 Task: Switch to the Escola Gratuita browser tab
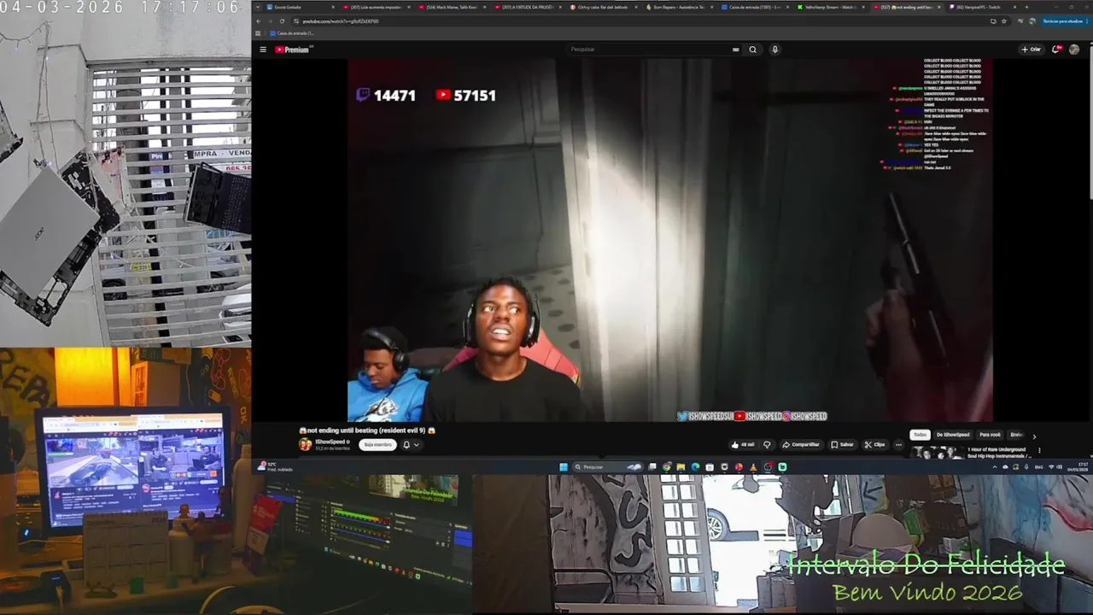pyautogui.click(x=298, y=7)
